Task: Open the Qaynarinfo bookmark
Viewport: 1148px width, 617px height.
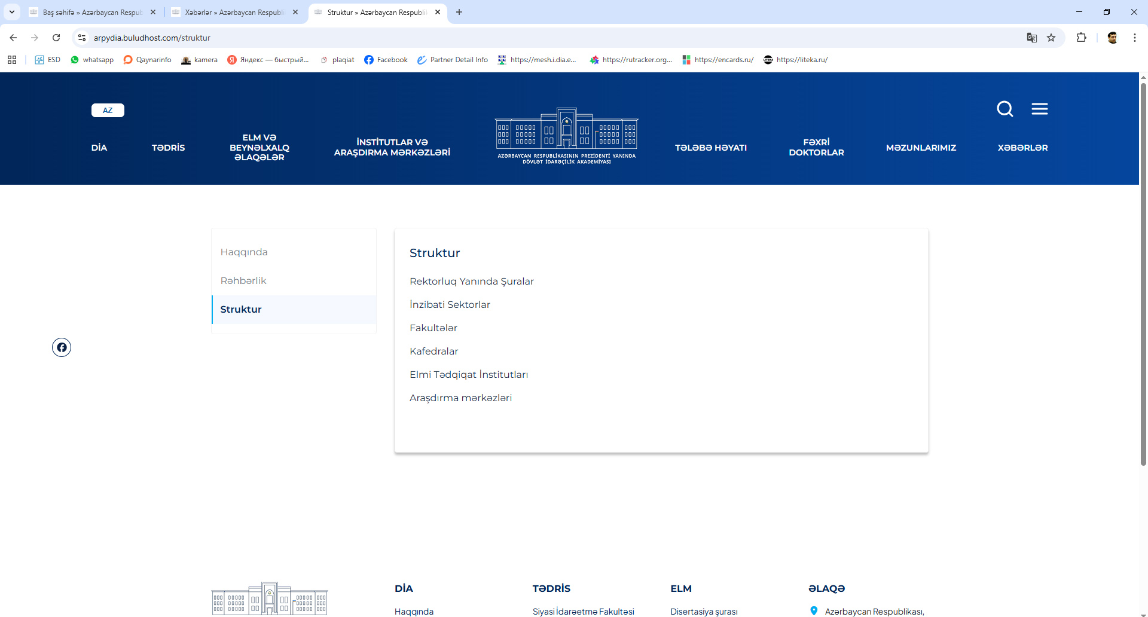Action: (x=147, y=59)
